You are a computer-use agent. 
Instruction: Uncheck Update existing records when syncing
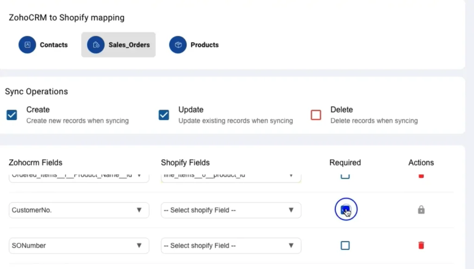(x=163, y=114)
